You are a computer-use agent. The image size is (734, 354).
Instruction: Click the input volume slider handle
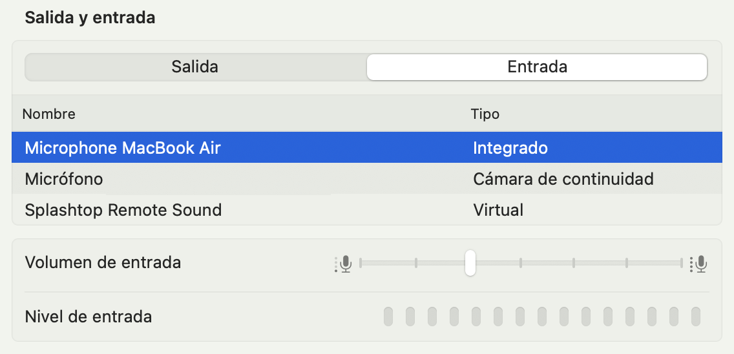470,263
